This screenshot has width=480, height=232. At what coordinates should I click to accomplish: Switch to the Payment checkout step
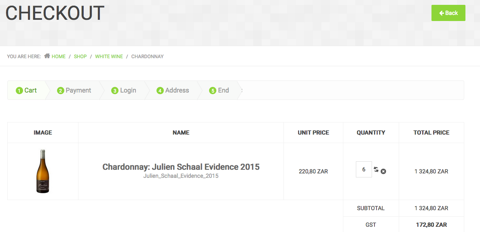(74, 91)
